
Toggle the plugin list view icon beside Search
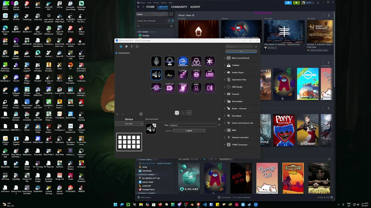[256, 47]
